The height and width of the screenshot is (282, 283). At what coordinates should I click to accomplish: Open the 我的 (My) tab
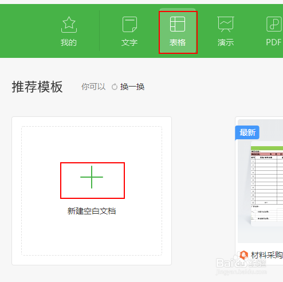pos(69,31)
